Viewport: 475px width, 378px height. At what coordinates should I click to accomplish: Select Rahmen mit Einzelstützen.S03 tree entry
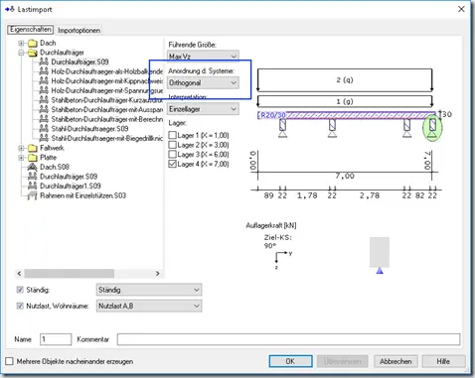point(82,195)
